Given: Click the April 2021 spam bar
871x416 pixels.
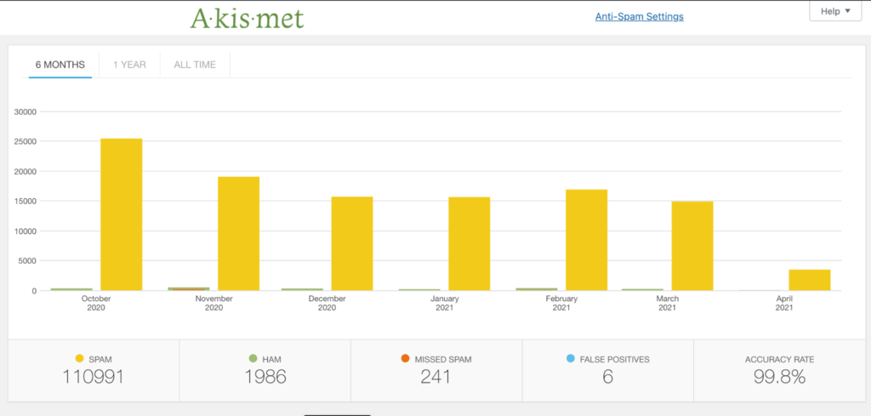Looking at the screenshot, I should 810,280.
